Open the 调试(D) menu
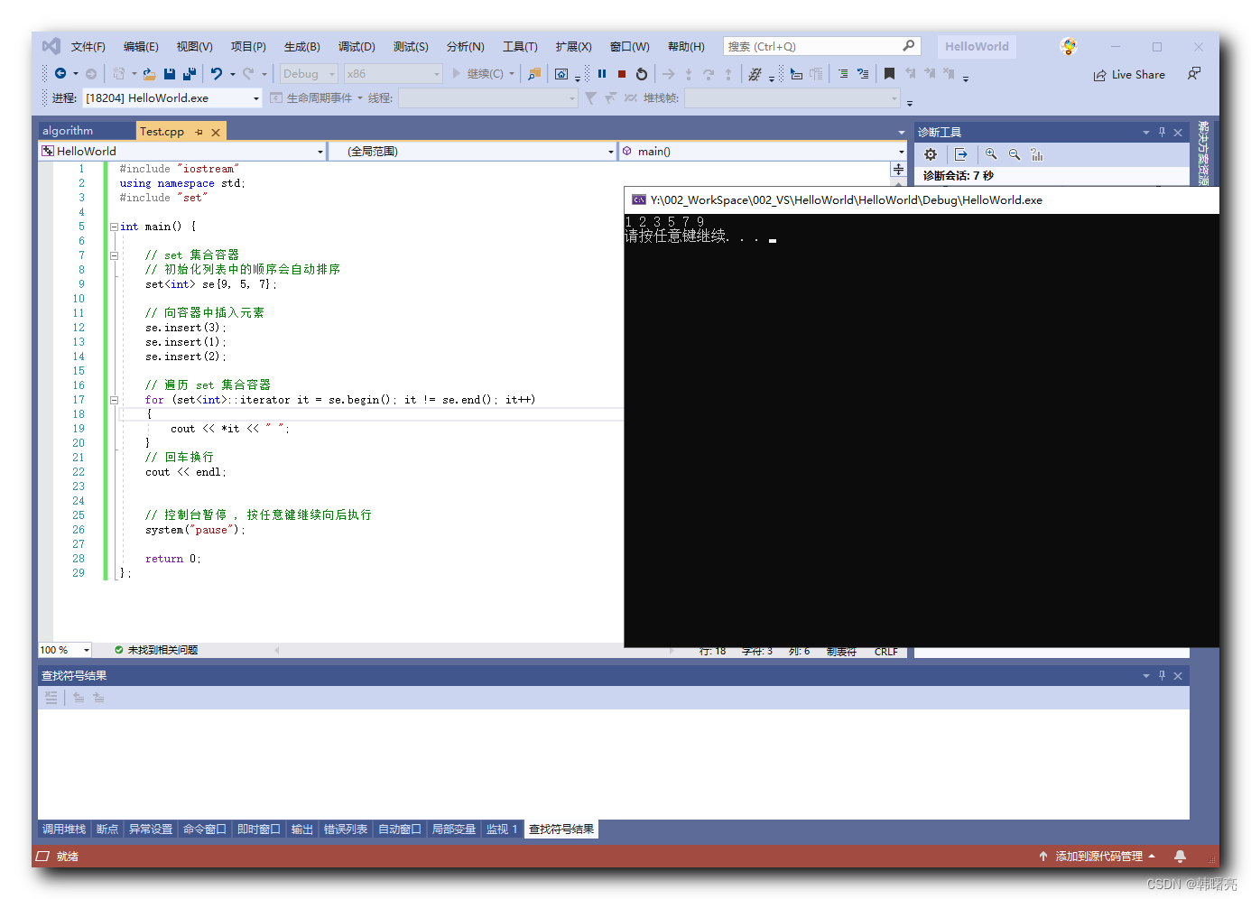Viewport: 1251px width, 899px height. [357, 46]
